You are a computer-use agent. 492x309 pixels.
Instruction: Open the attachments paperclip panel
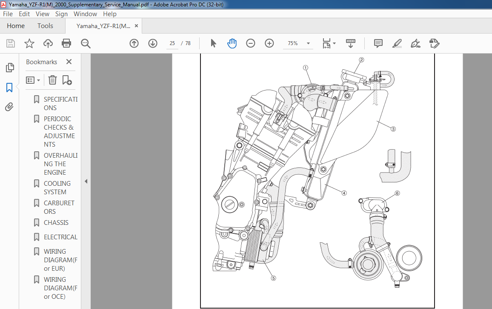coord(9,107)
